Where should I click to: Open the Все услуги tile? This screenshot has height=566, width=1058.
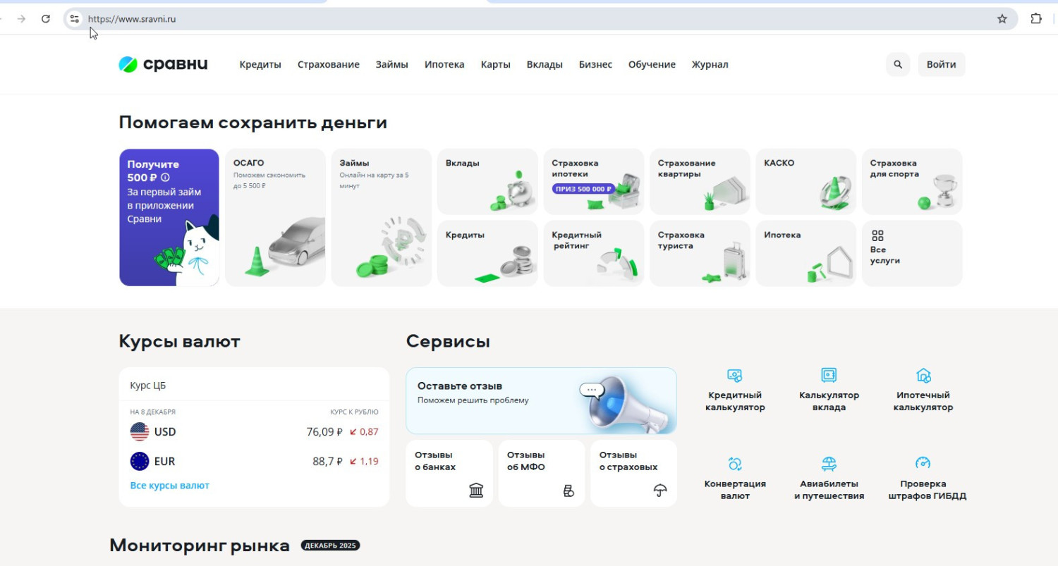[x=911, y=253]
